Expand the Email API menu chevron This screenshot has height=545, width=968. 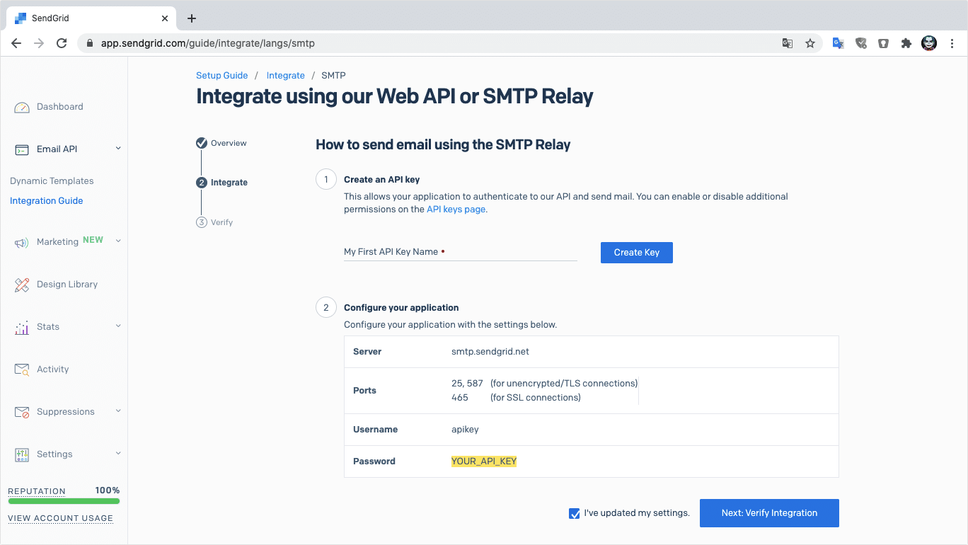pos(118,149)
